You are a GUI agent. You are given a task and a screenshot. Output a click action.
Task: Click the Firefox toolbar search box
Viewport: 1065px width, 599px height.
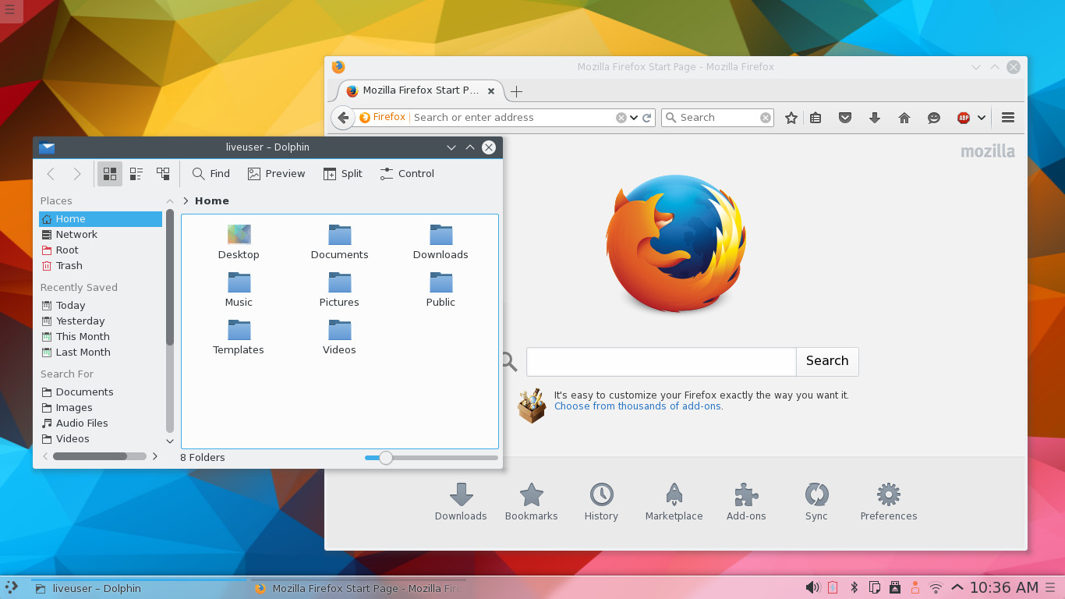pos(718,118)
